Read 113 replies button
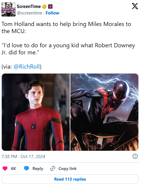Screen dimensions: 141x185 [70, 179]
